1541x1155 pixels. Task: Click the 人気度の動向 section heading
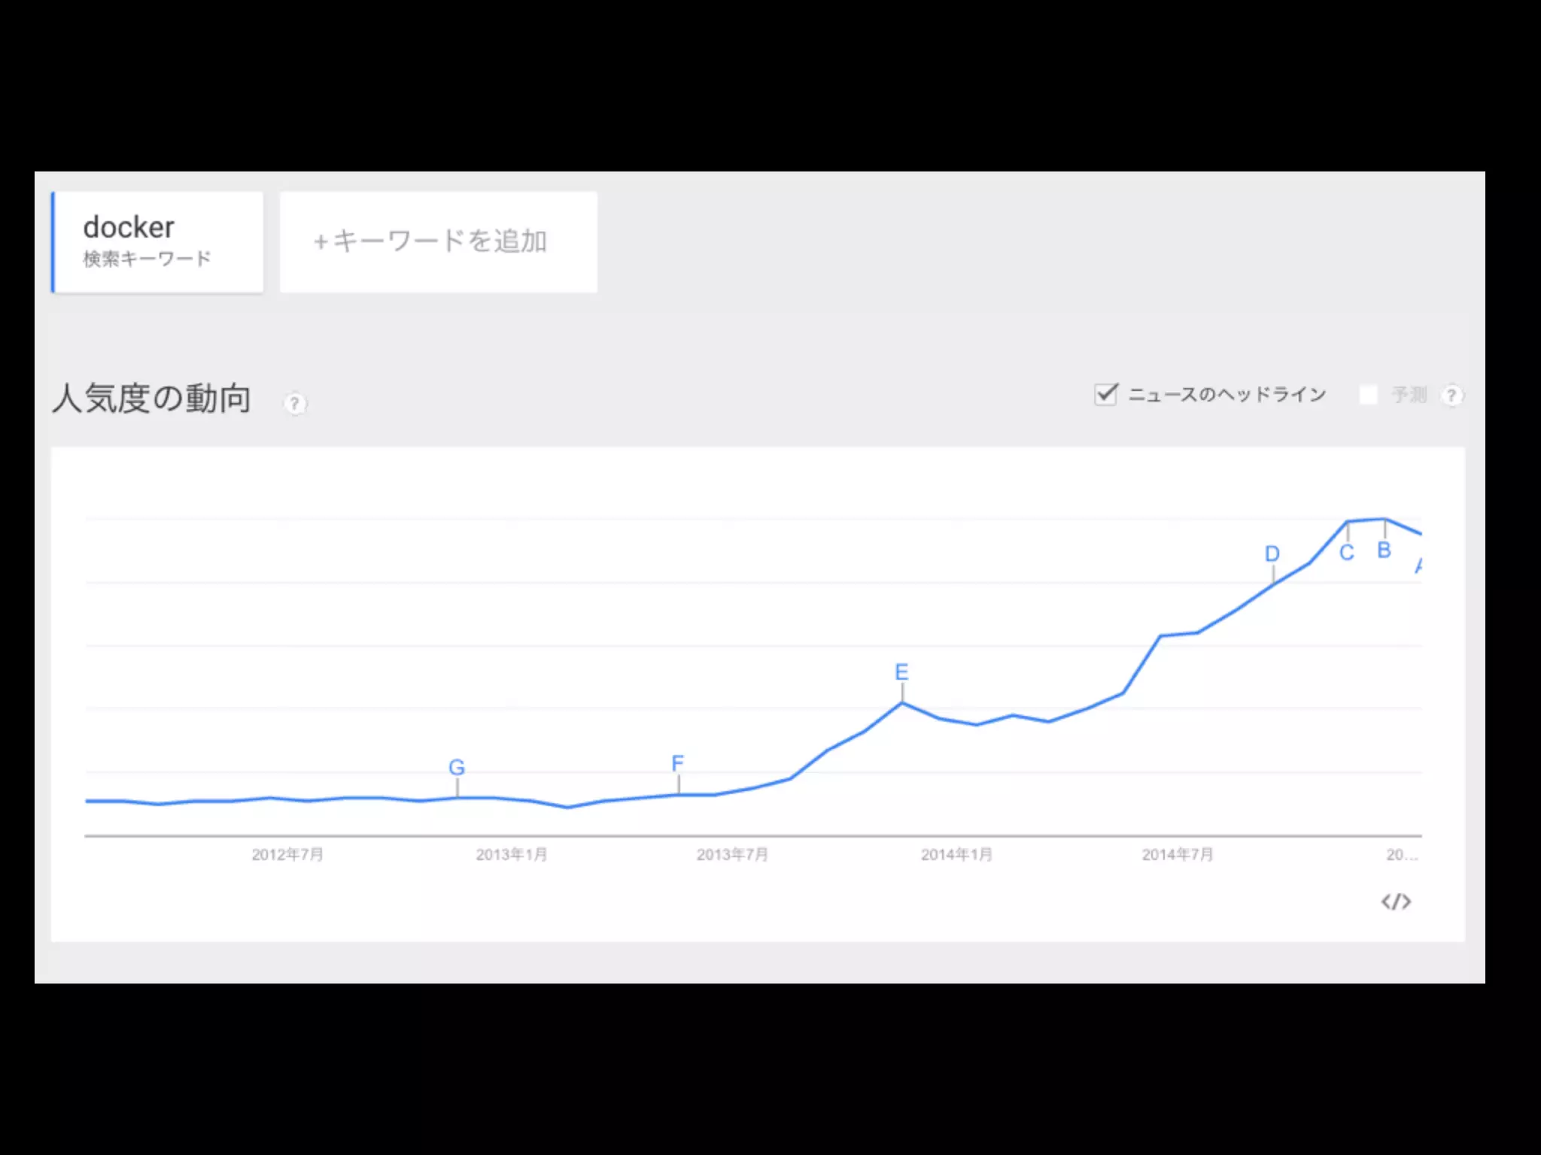coord(151,399)
